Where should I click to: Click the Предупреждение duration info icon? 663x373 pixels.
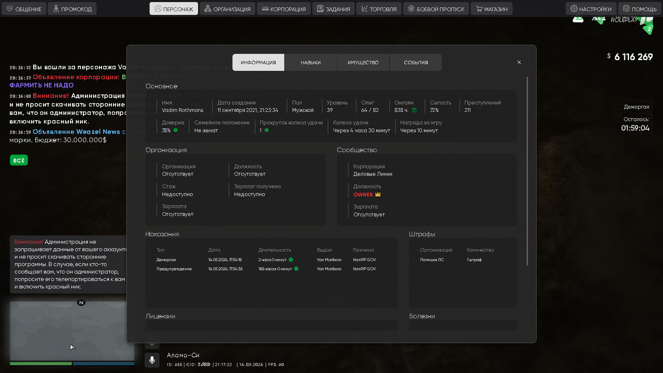pyautogui.click(x=296, y=269)
